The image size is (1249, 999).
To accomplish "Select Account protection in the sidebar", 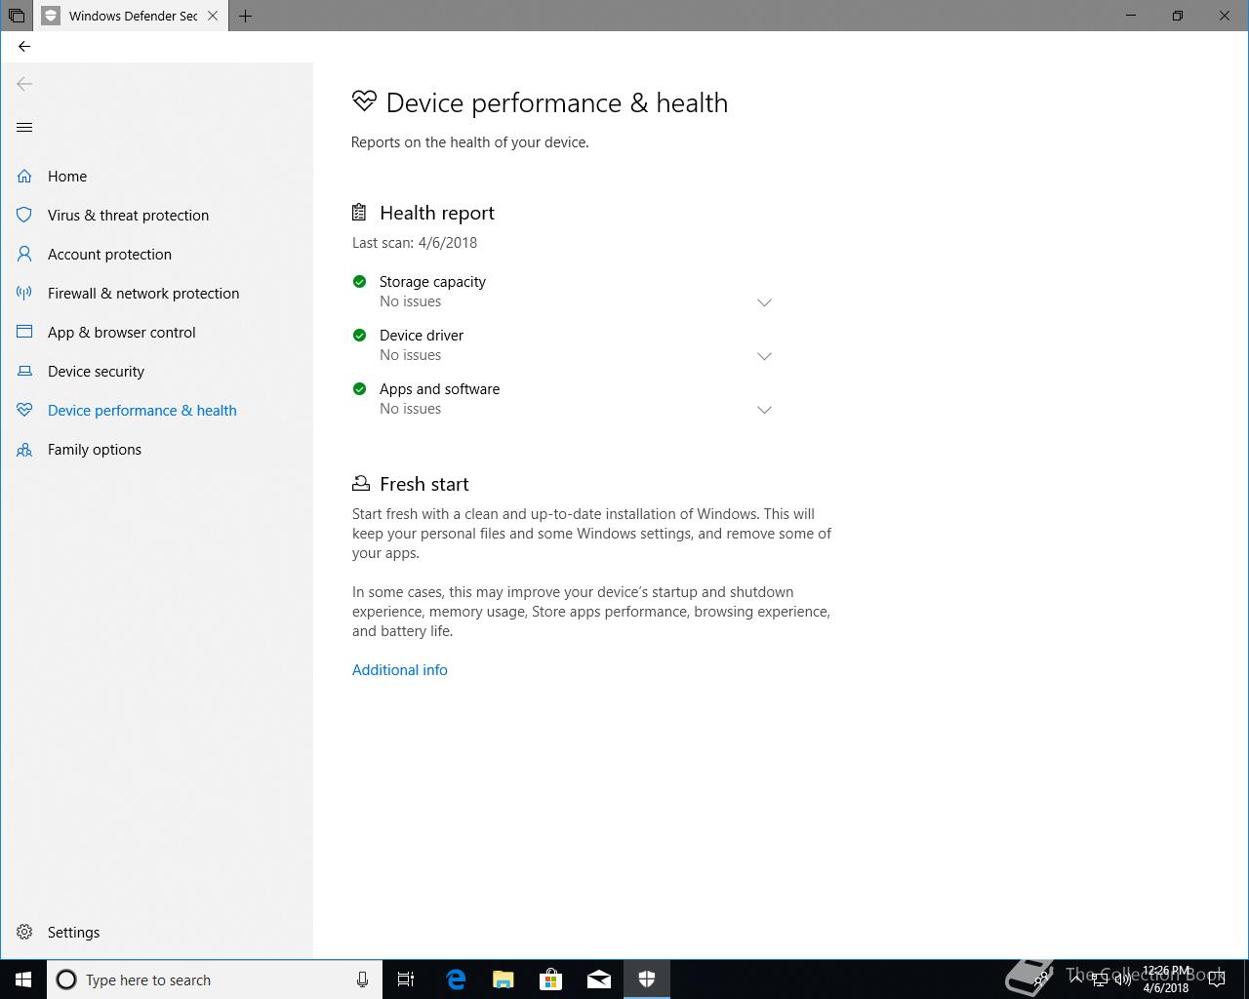I will pos(109,255).
